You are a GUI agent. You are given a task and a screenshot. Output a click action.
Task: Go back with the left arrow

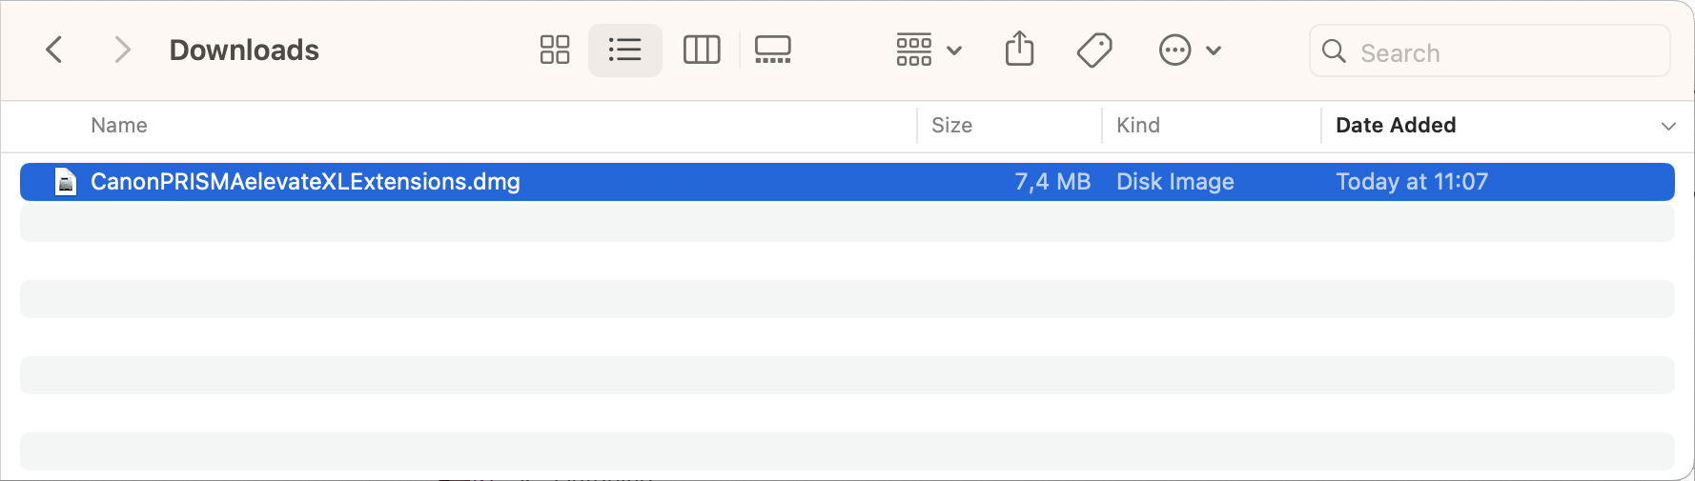click(54, 50)
